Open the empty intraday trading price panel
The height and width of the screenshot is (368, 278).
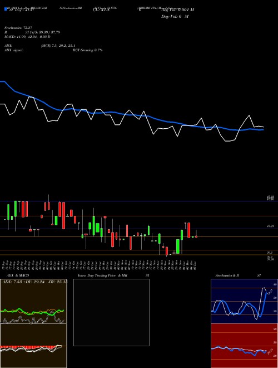point(111,312)
